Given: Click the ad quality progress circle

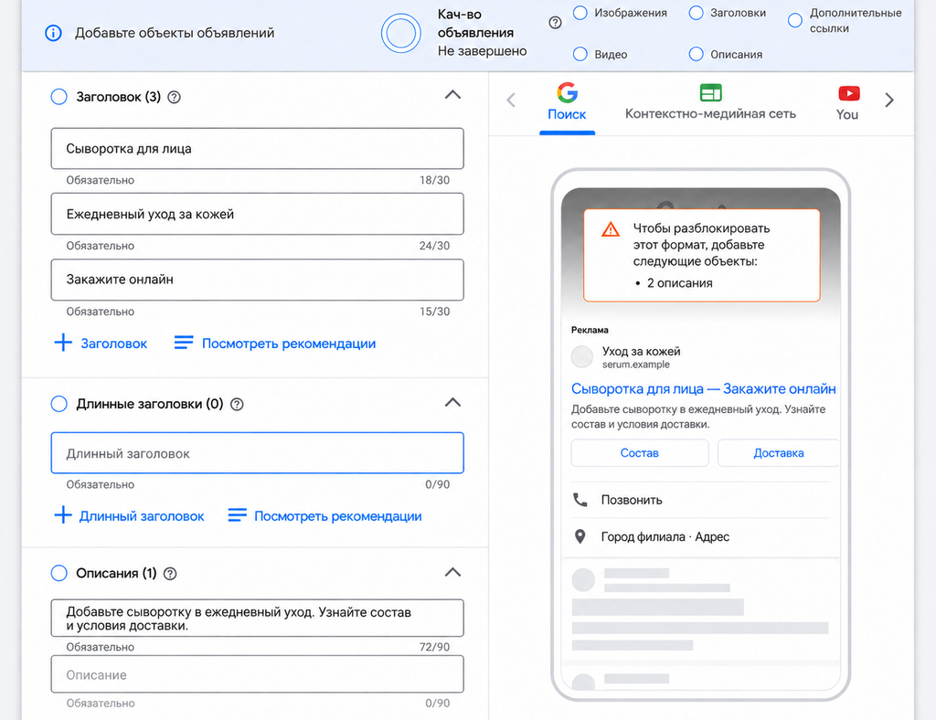Looking at the screenshot, I should click(400, 33).
